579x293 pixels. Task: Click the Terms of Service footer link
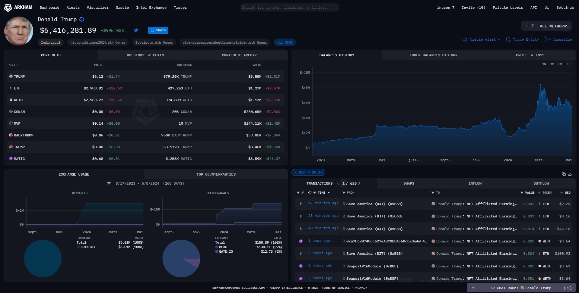coord(336,288)
